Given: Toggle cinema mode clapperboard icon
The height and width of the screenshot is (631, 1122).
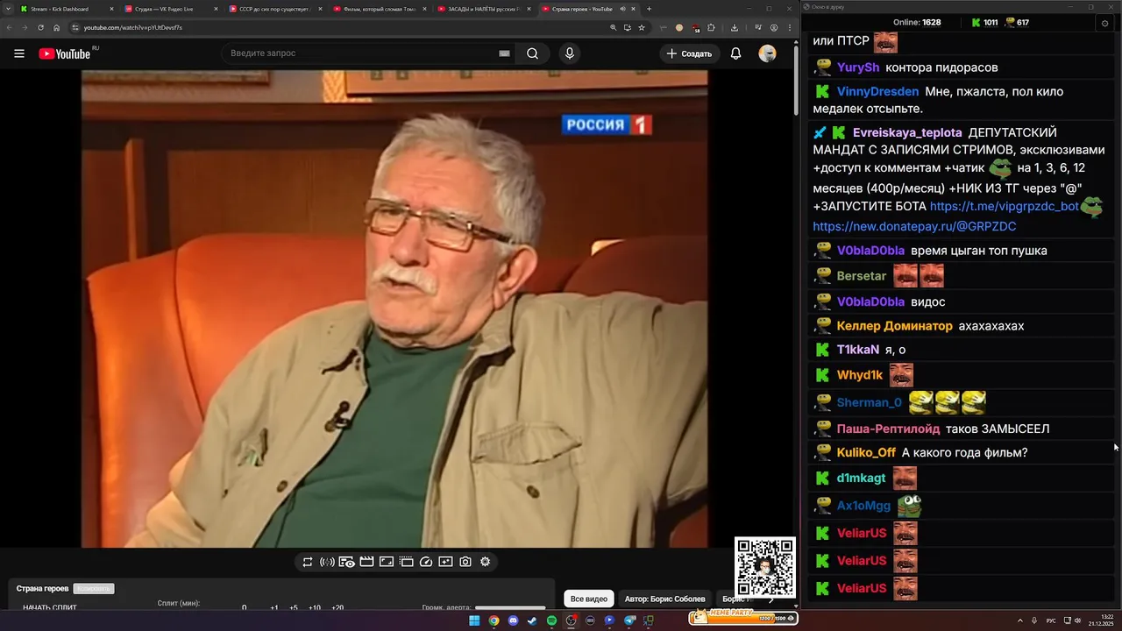Looking at the screenshot, I should click(x=366, y=562).
